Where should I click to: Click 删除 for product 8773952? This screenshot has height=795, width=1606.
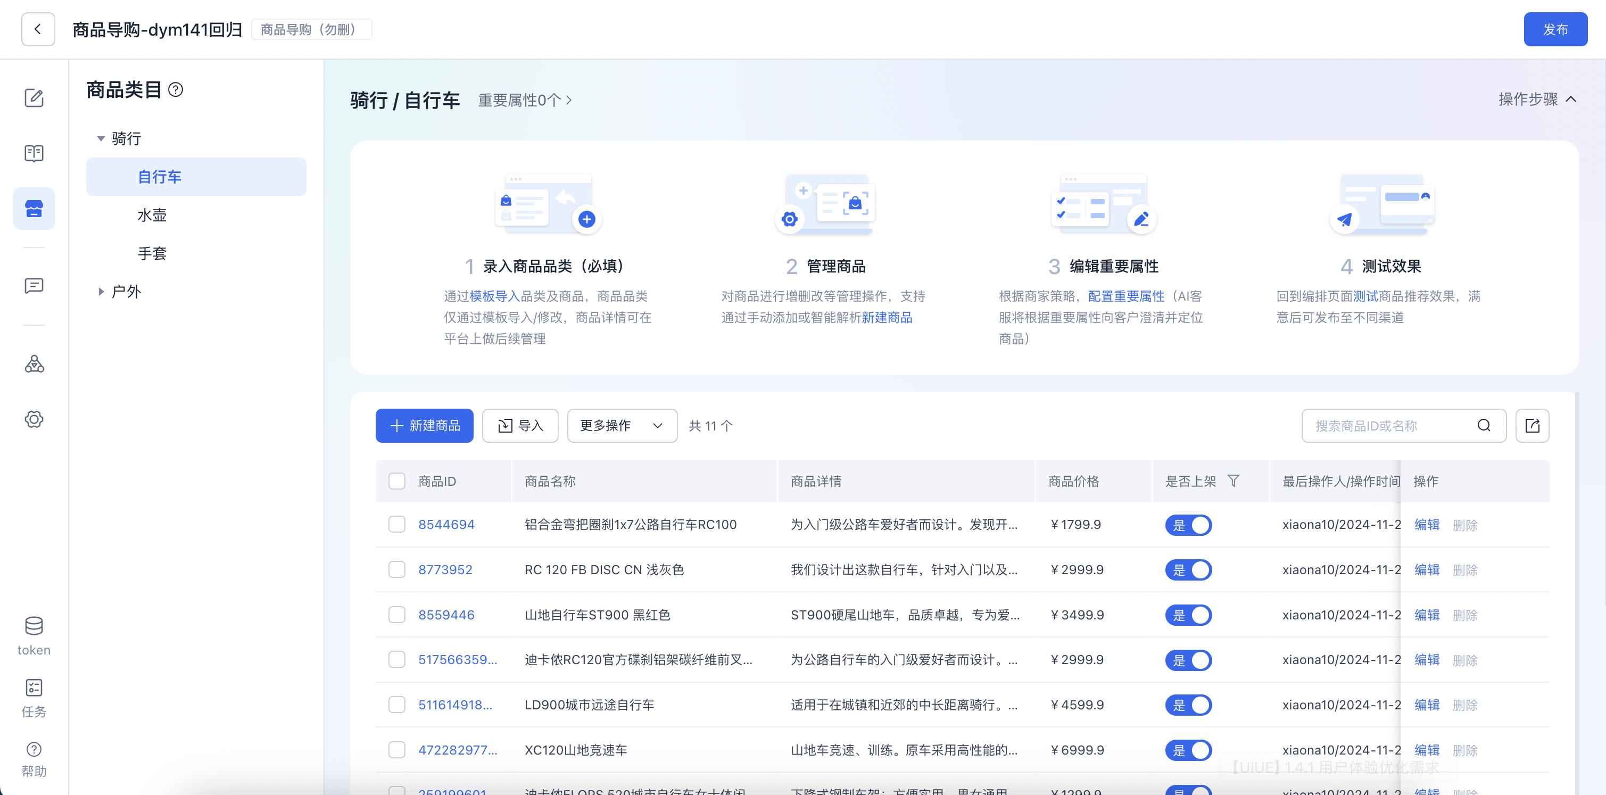coord(1465,570)
